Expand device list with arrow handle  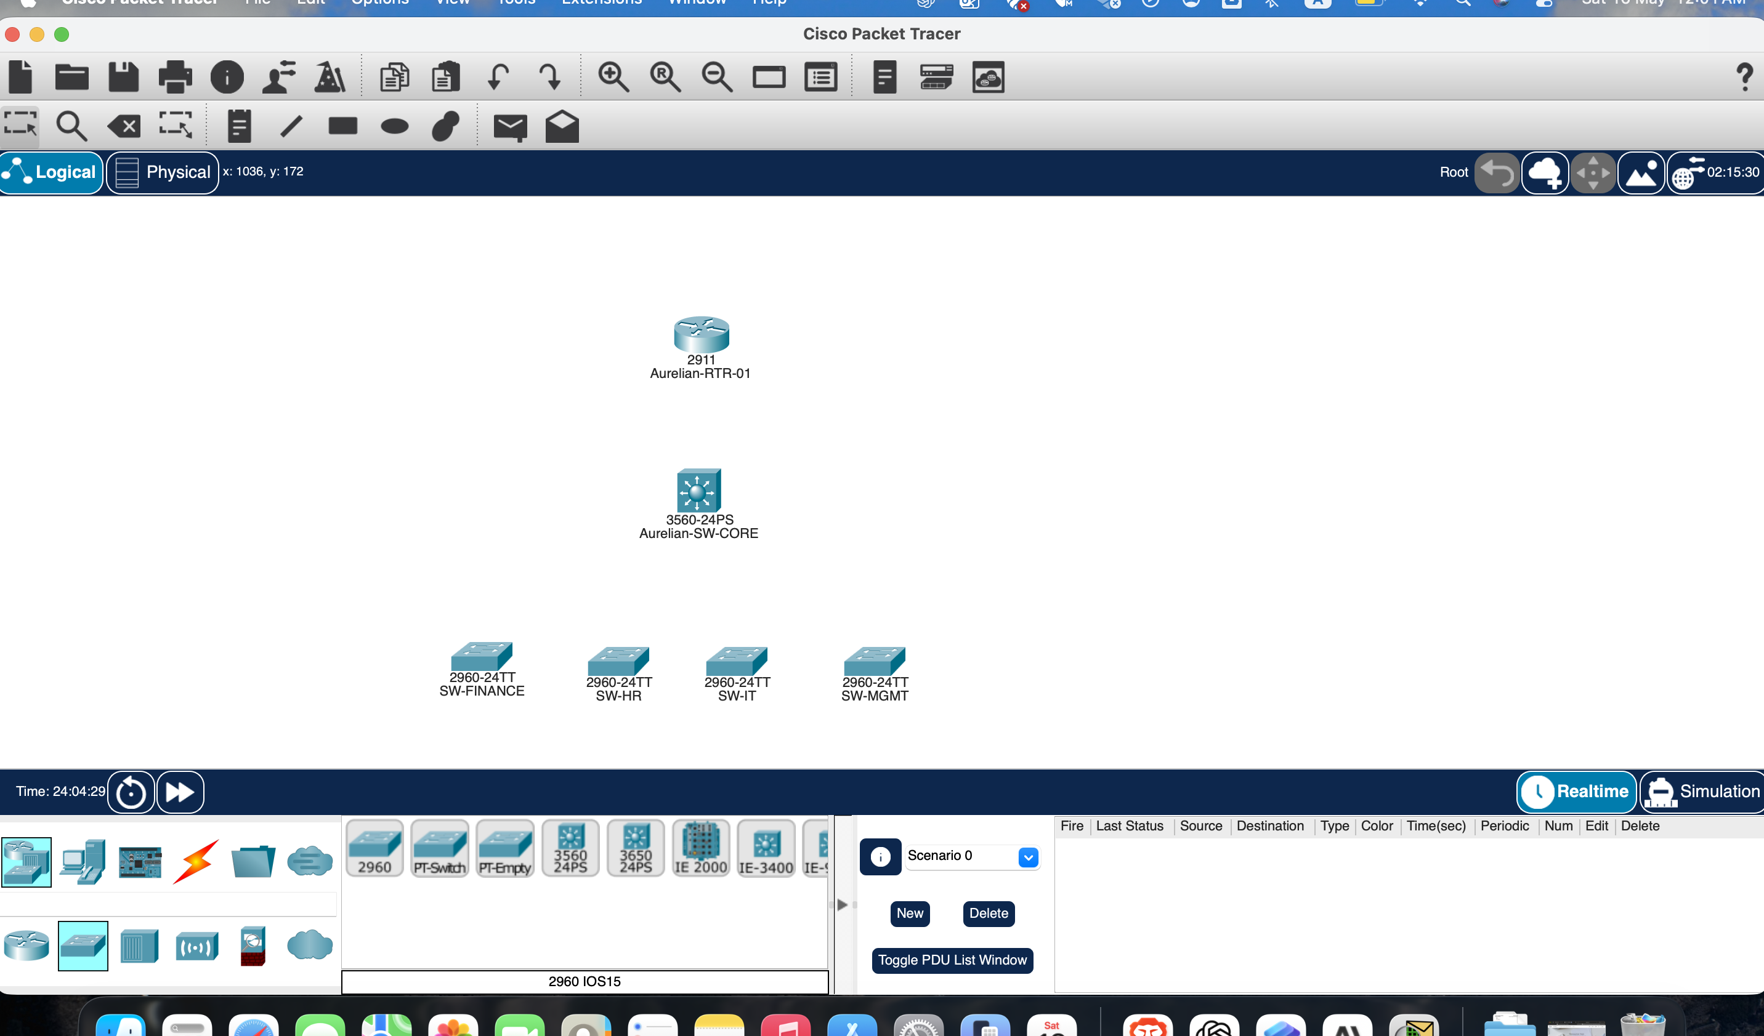[x=842, y=904]
